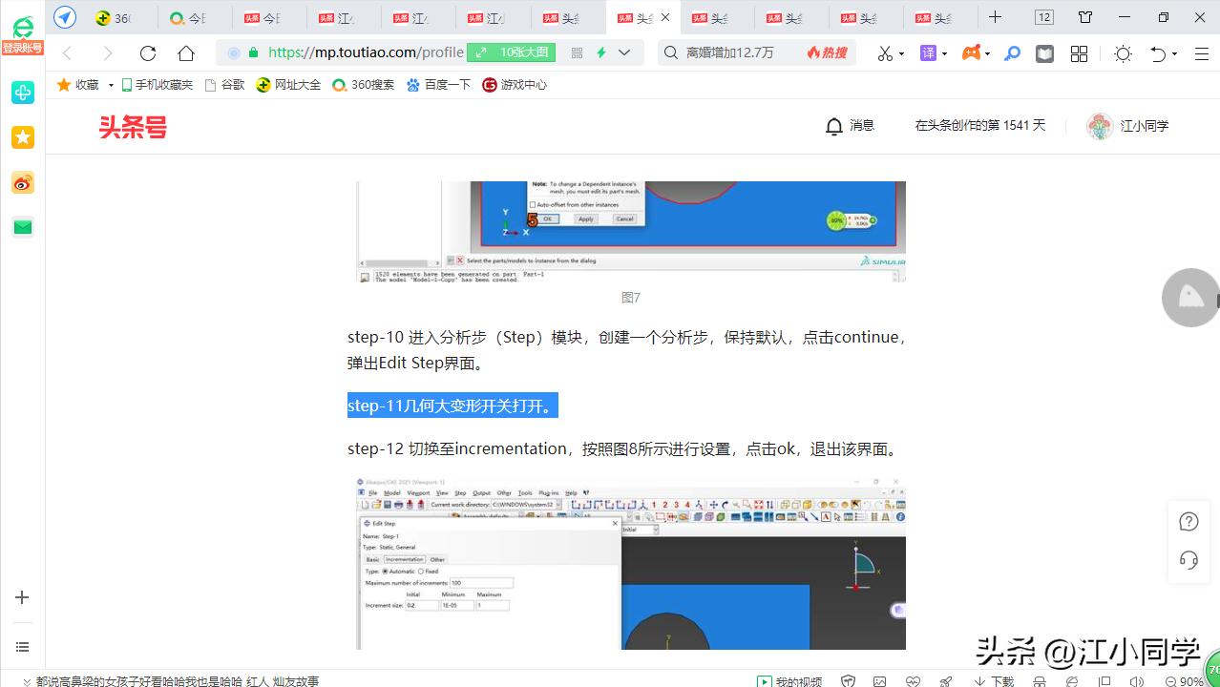Click the QR code icon next to the URL

click(x=577, y=52)
